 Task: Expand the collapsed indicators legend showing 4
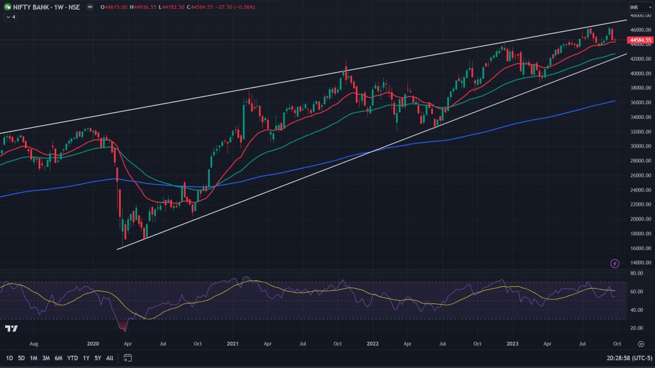[x=10, y=17]
